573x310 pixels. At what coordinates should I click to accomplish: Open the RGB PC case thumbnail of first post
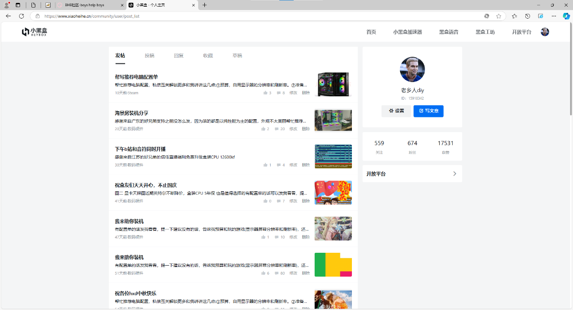pyautogui.click(x=333, y=84)
